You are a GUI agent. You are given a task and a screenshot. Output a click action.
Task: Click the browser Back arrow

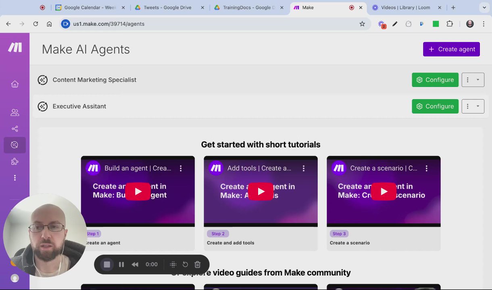[8, 24]
